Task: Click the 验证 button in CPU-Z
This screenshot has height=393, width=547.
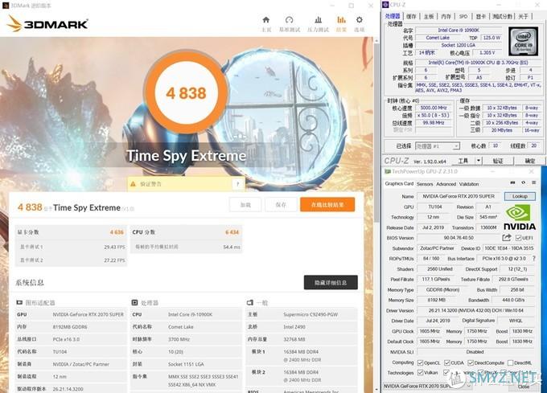Action: click(498, 161)
